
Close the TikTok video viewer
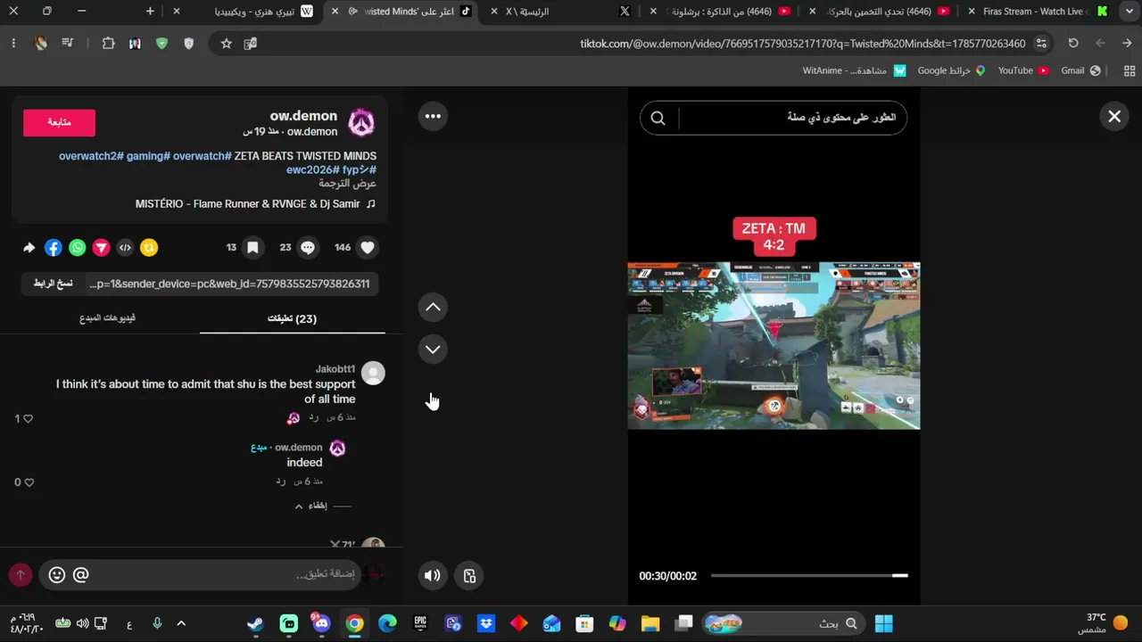(1114, 116)
